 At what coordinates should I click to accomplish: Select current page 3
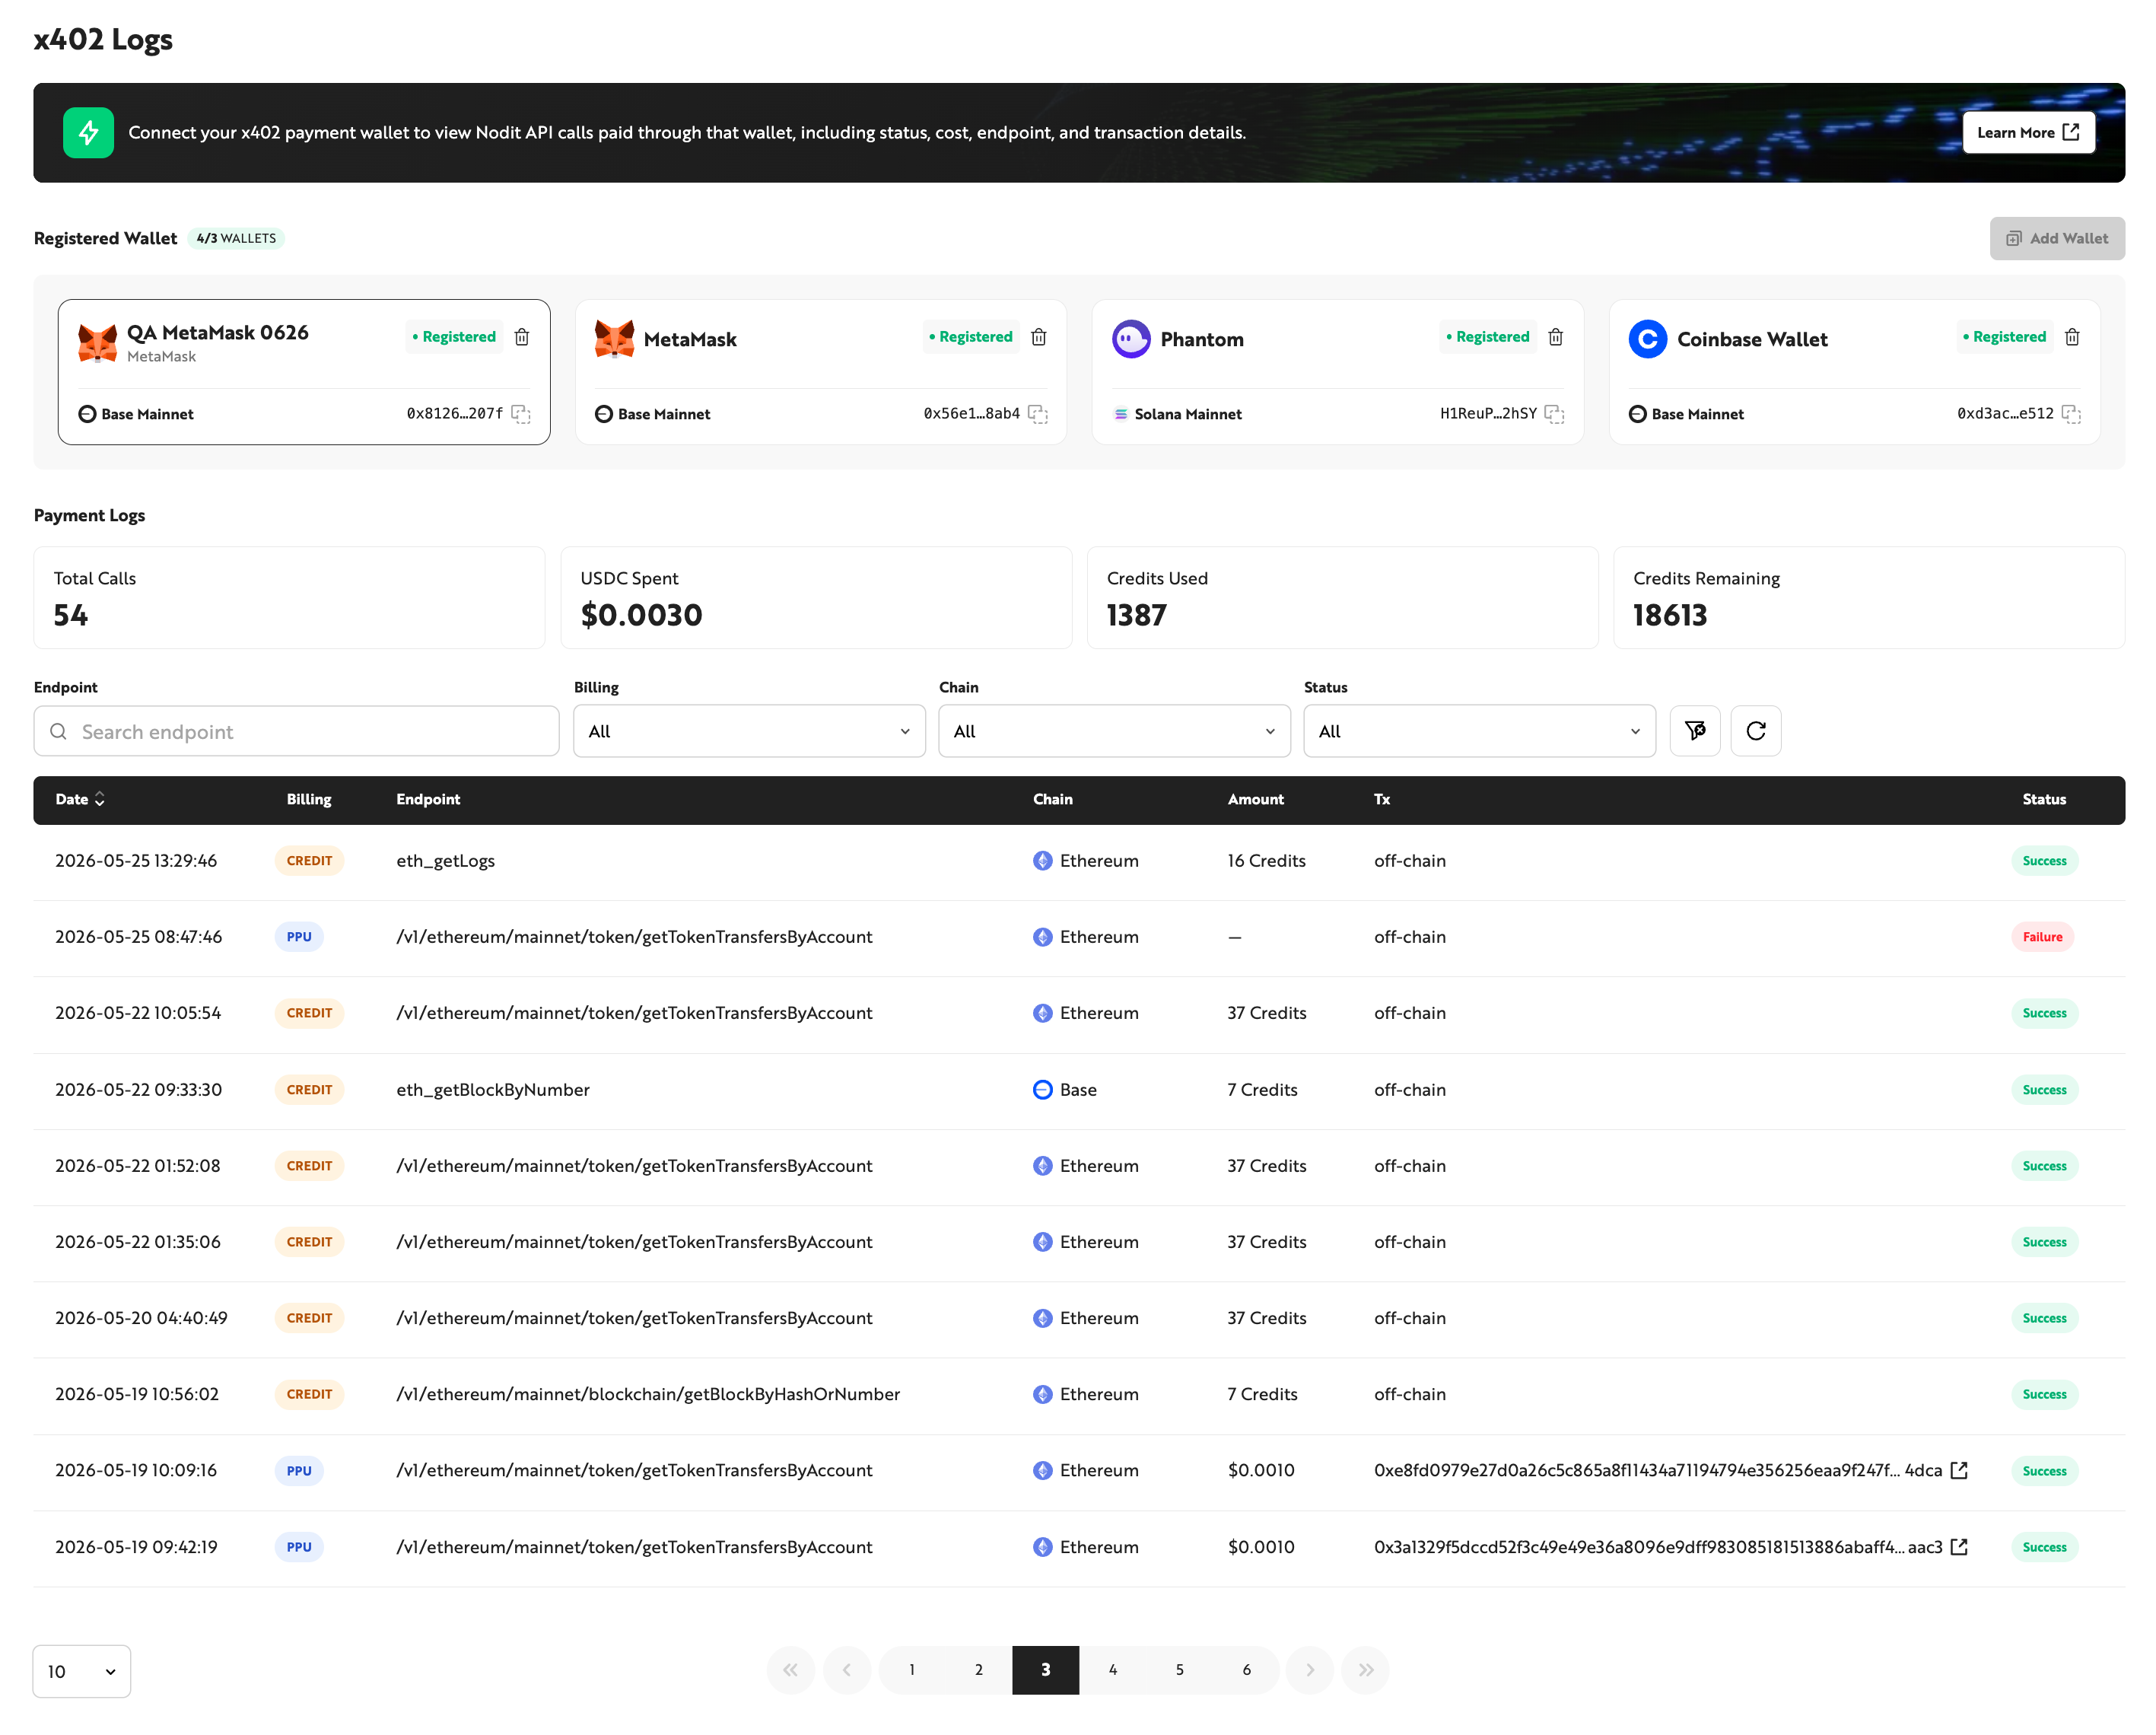pyautogui.click(x=1045, y=1670)
